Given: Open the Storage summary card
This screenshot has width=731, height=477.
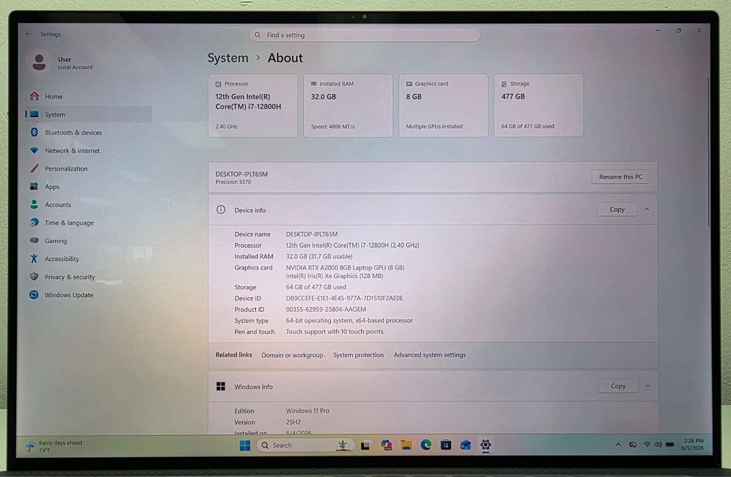Looking at the screenshot, I should (x=539, y=105).
